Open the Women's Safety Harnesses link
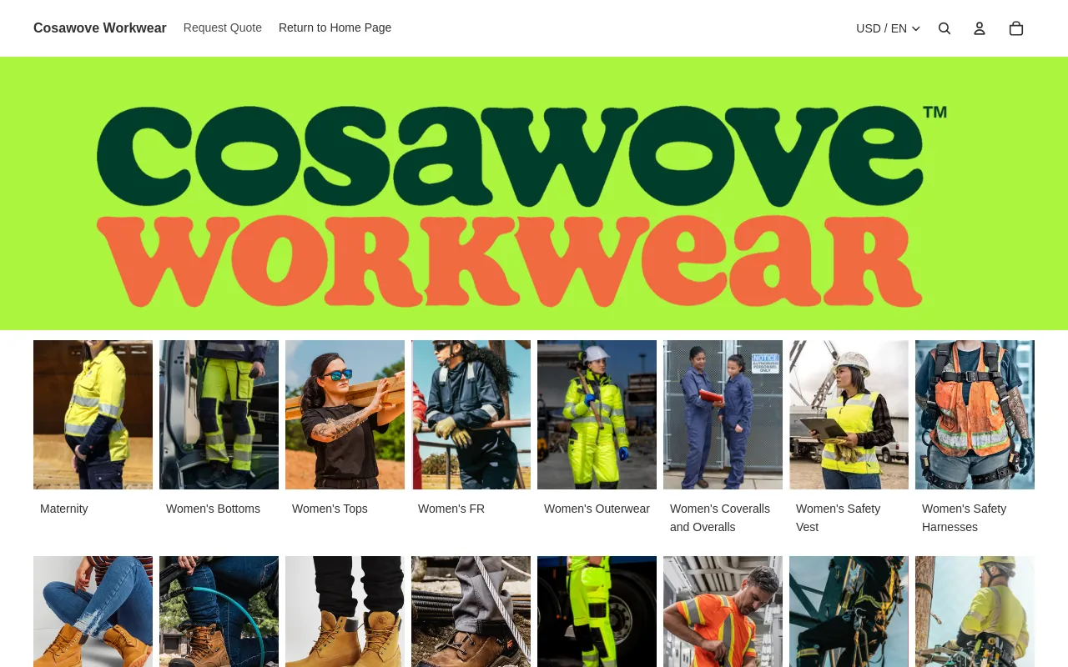 [964, 518]
